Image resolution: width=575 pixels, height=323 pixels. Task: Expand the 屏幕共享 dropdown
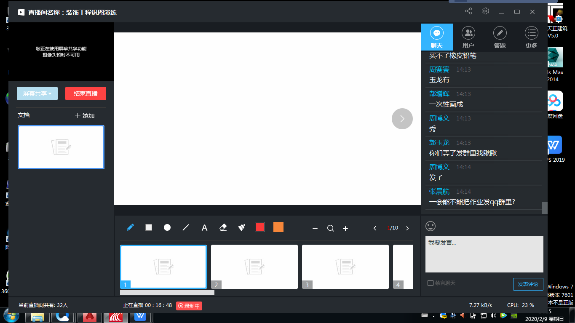37,93
